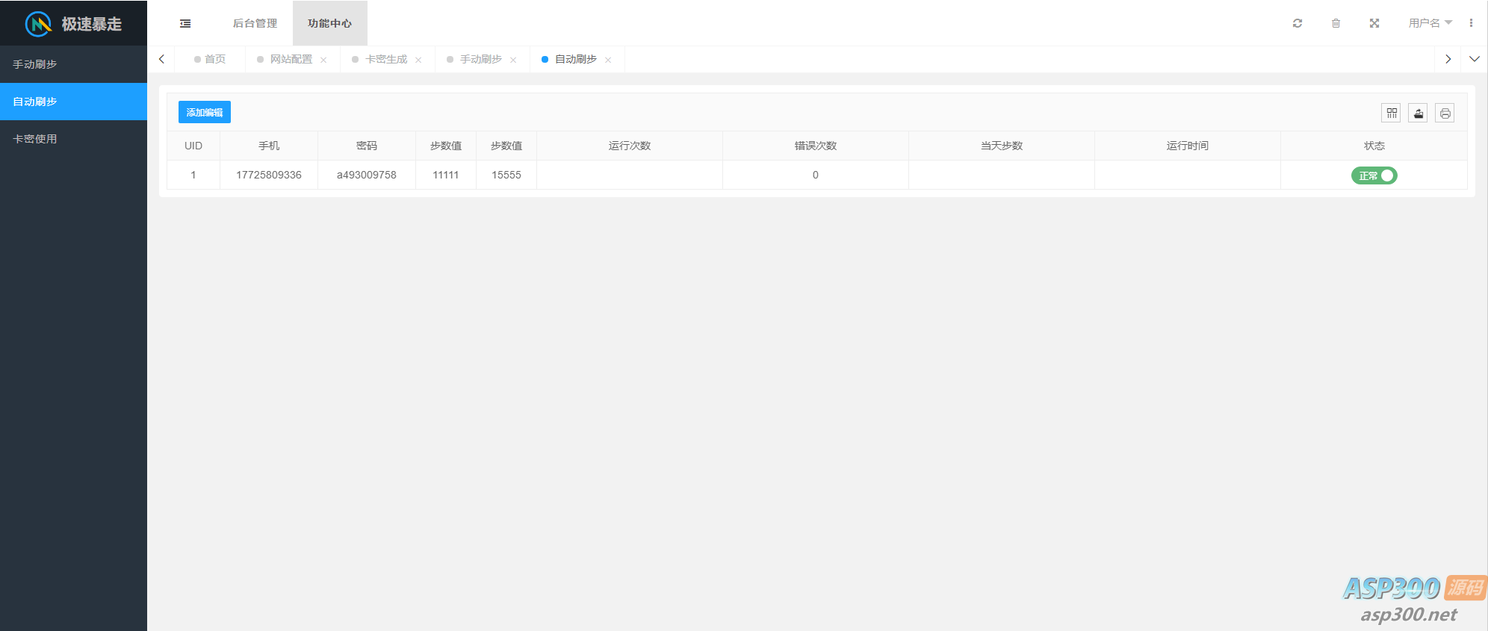Open 卡密使用 in the sidebar
Image resolution: width=1488 pixels, height=631 pixels.
point(73,139)
